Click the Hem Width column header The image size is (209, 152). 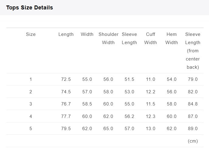(172, 38)
